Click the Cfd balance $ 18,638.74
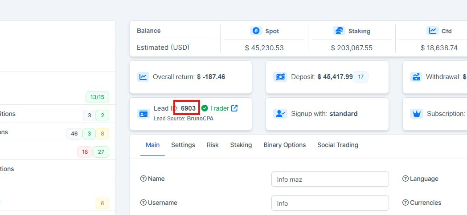The image size is (467, 215). pyautogui.click(x=439, y=48)
